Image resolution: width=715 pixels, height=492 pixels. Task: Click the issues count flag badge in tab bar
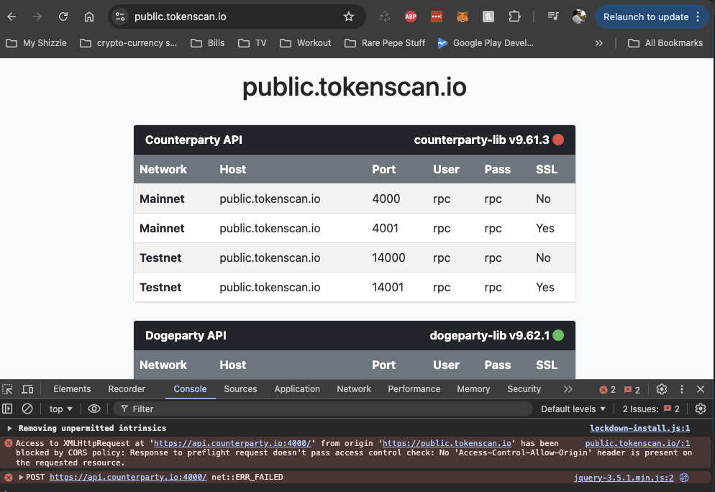pyautogui.click(x=632, y=389)
